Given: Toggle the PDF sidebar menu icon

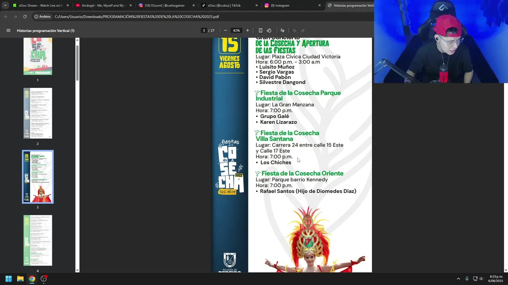Looking at the screenshot, I should pyautogui.click(x=8, y=30).
